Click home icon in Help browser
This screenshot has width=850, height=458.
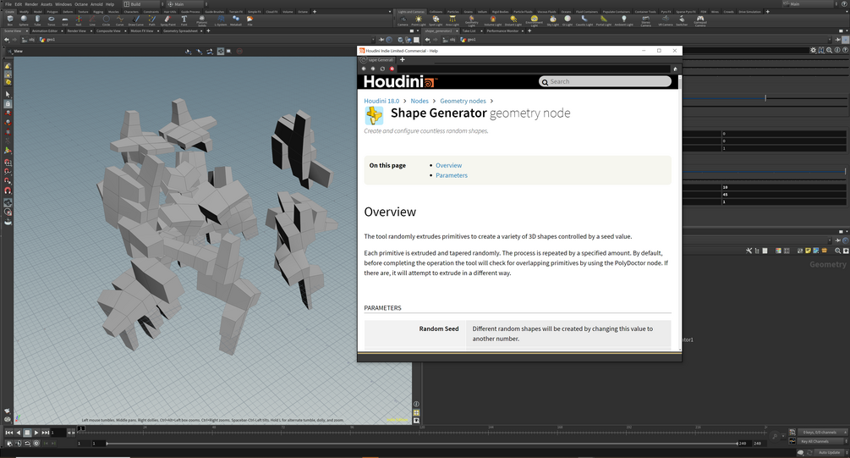675,69
